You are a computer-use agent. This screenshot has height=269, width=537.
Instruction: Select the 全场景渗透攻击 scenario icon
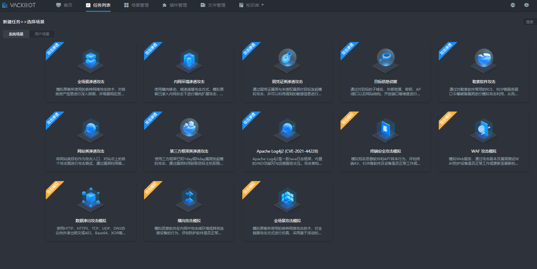(x=90, y=60)
